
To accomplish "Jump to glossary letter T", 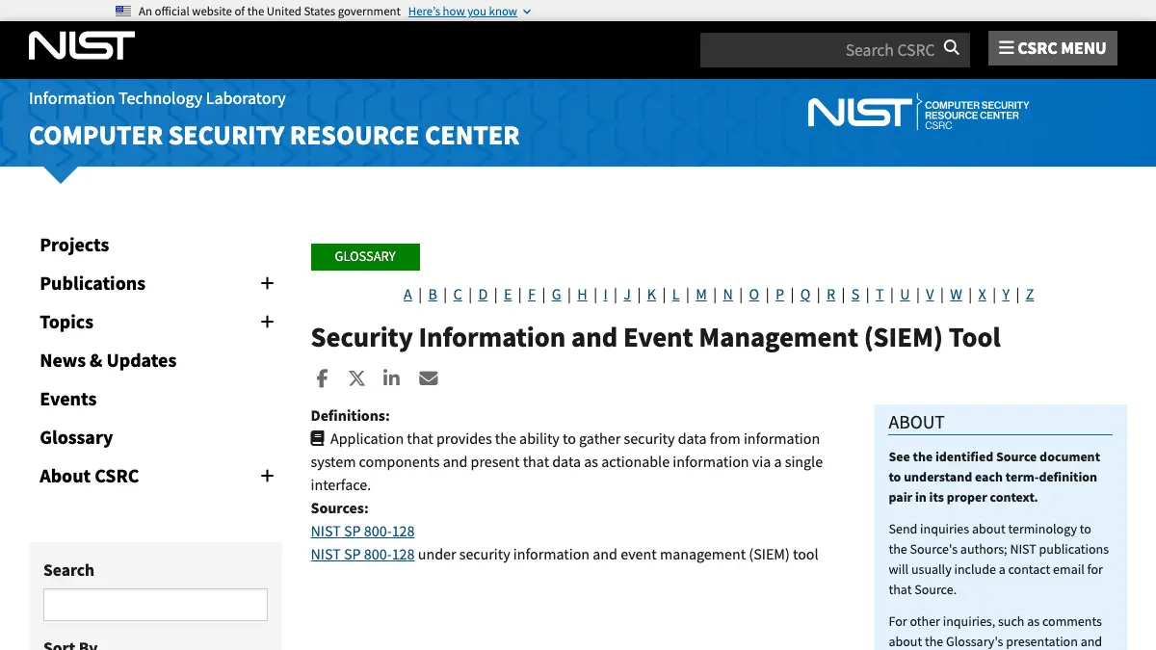I will tap(880, 295).
